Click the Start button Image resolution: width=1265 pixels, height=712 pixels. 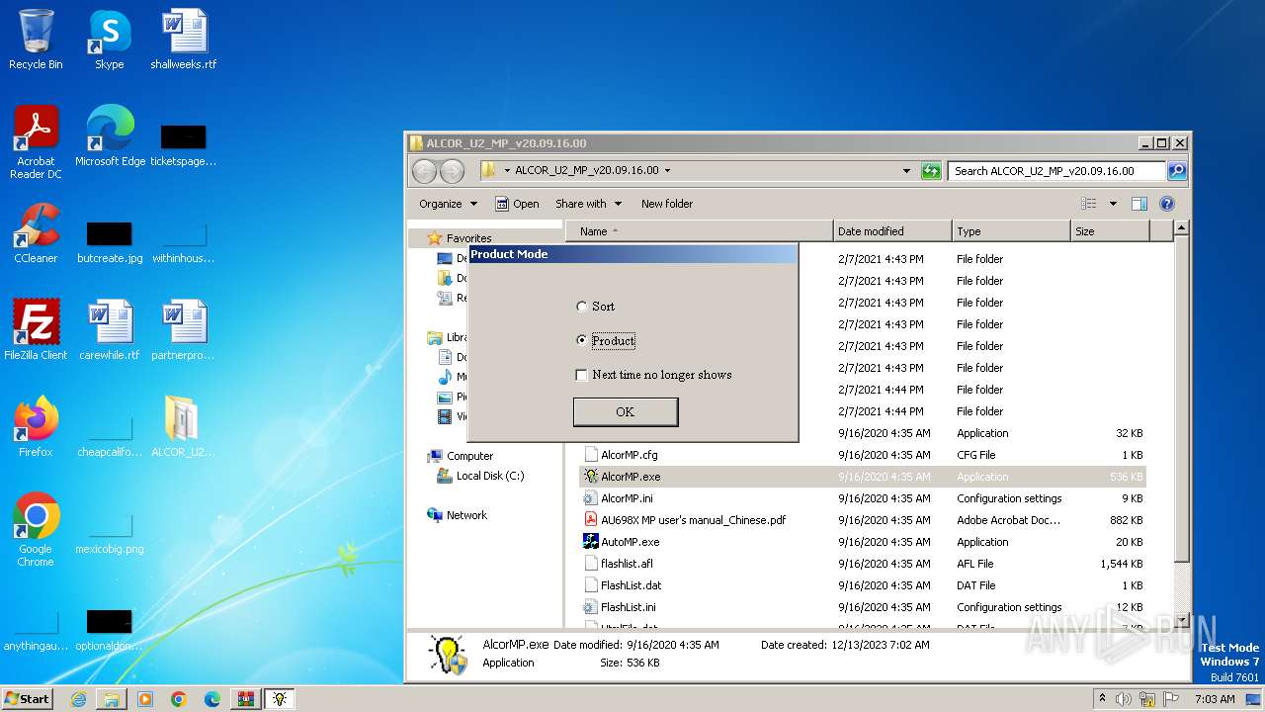28,699
